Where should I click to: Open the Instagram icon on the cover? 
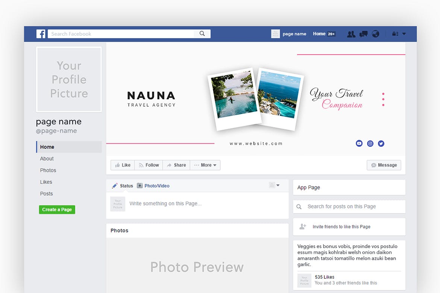[370, 143]
